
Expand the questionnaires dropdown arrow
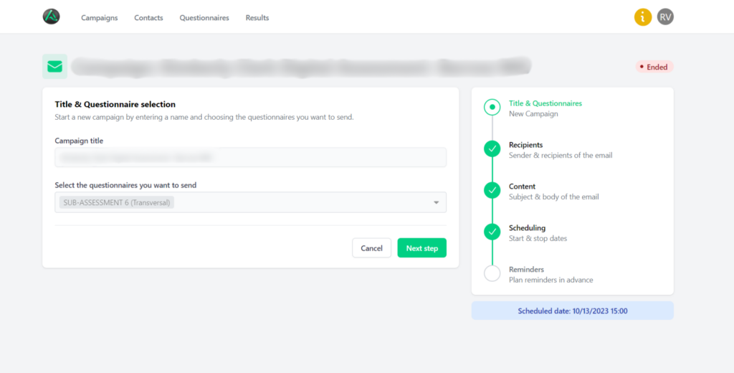point(437,203)
